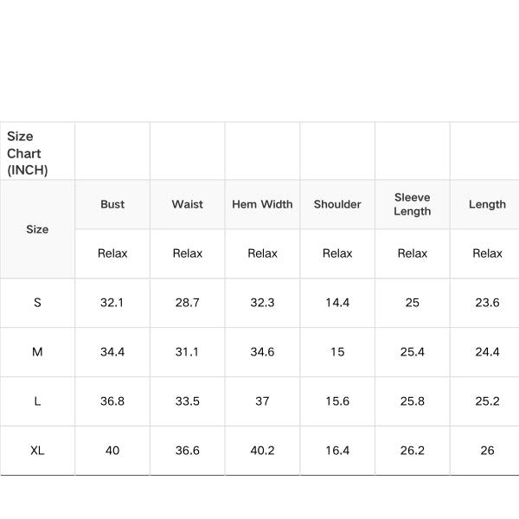This screenshot has width=519, height=519.
Task: Click the 16.4 shoulder value for XL
Action: (x=337, y=451)
